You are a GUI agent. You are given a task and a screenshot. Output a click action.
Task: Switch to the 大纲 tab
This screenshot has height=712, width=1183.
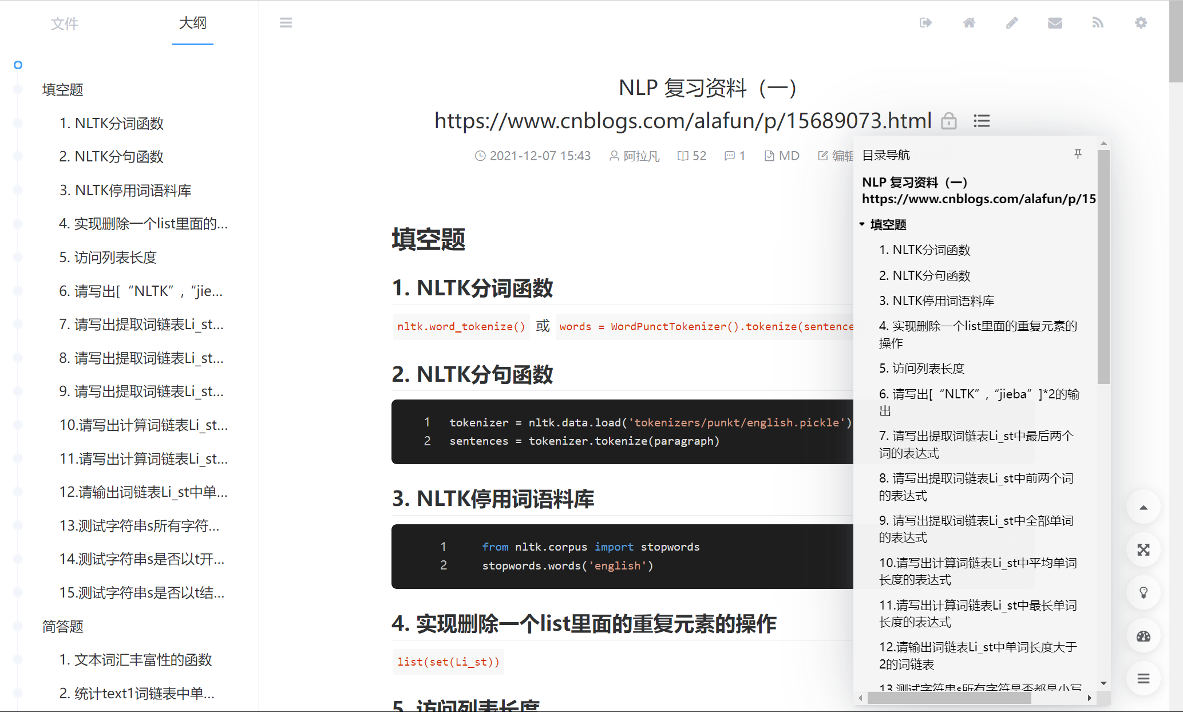coord(193,23)
